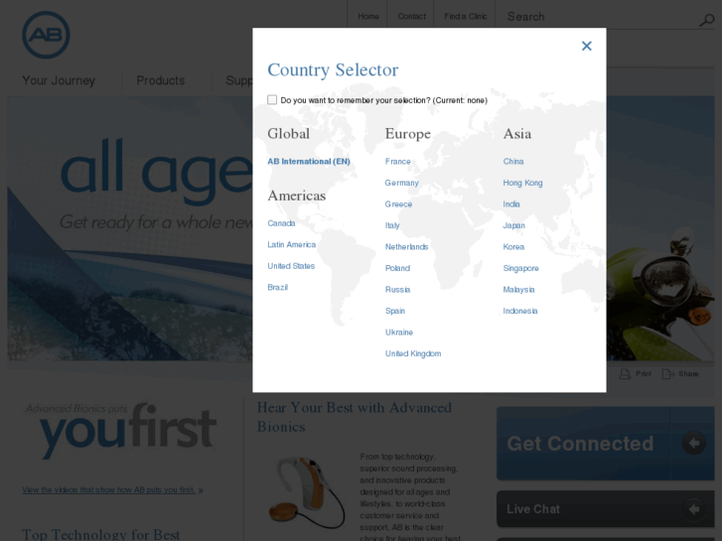Choose Korea country link
Image resolution: width=722 pixels, height=541 pixels.
coord(513,247)
